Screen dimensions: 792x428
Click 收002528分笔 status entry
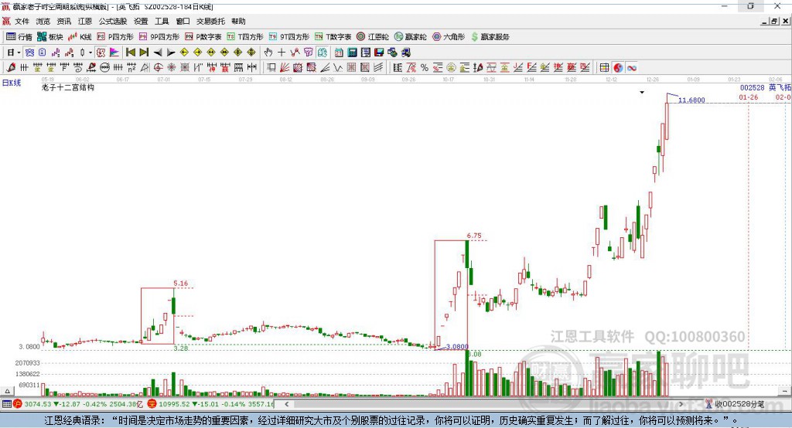click(739, 404)
